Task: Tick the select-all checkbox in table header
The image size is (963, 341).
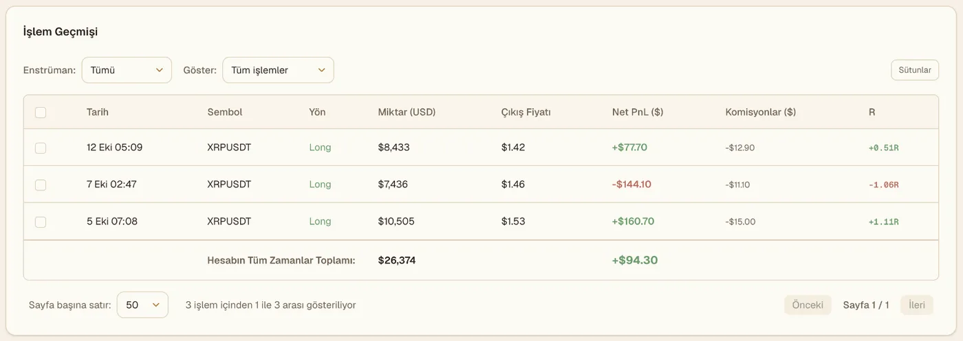Action: tap(41, 113)
